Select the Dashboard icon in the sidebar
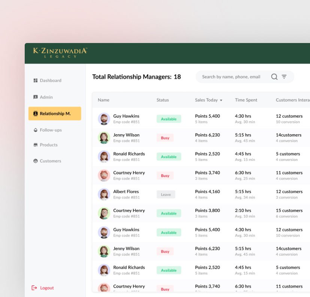The height and width of the screenshot is (297, 310). pyautogui.click(x=36, y=80)
